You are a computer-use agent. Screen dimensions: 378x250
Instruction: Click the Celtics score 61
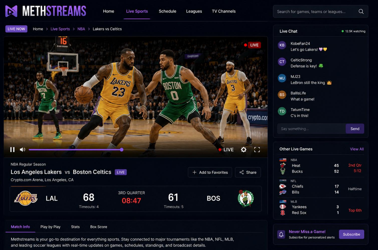click(173, 197)
